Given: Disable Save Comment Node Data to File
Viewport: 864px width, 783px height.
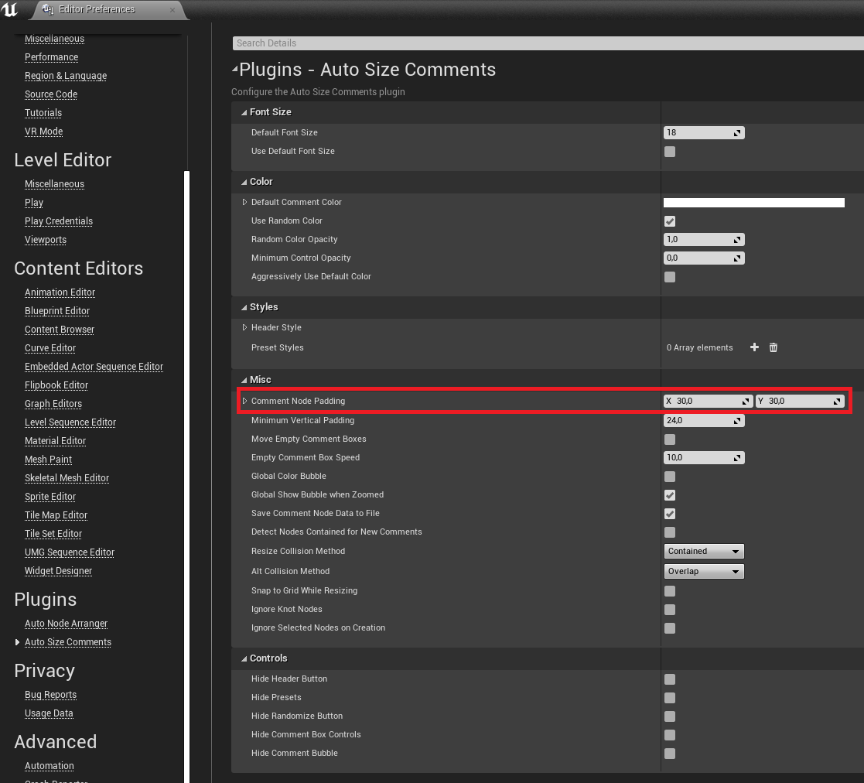Looking at the screenshot, I should click(670, 514).
